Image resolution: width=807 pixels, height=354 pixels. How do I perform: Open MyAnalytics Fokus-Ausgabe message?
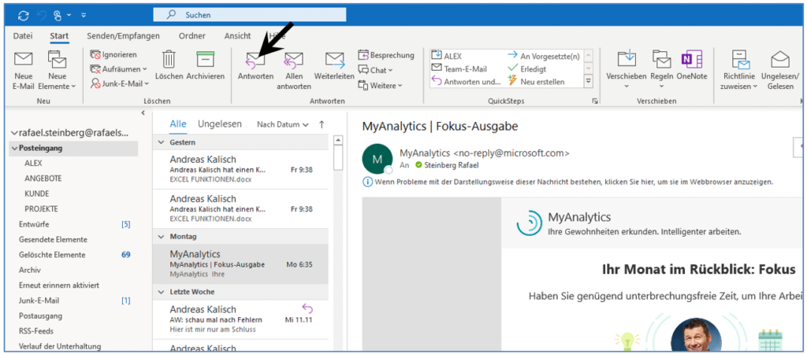pos(240,264)
